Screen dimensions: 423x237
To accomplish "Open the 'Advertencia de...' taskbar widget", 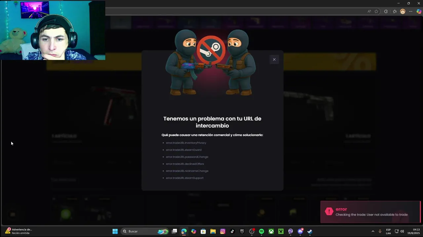I will point(19,231).
